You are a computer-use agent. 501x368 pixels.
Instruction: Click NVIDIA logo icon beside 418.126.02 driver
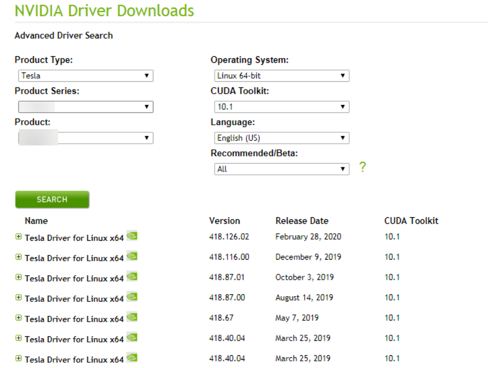132,236
